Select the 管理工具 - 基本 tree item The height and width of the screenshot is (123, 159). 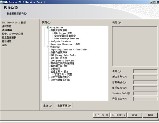coord(59,72)
